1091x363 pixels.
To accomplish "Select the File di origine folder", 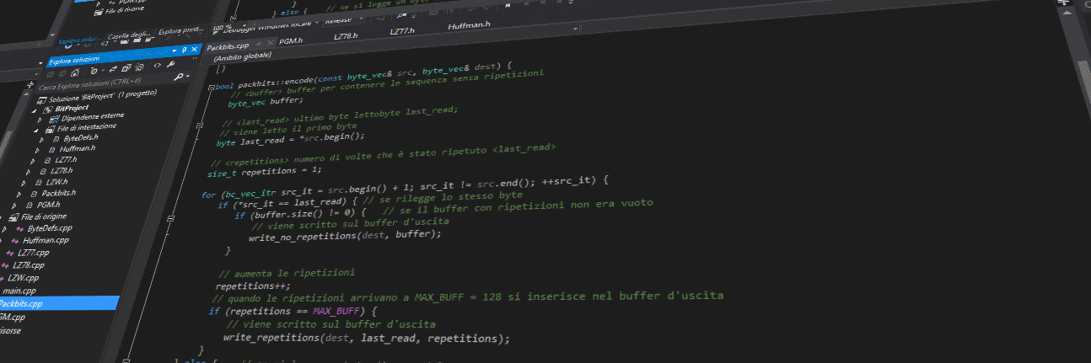I will click(44, 216).
